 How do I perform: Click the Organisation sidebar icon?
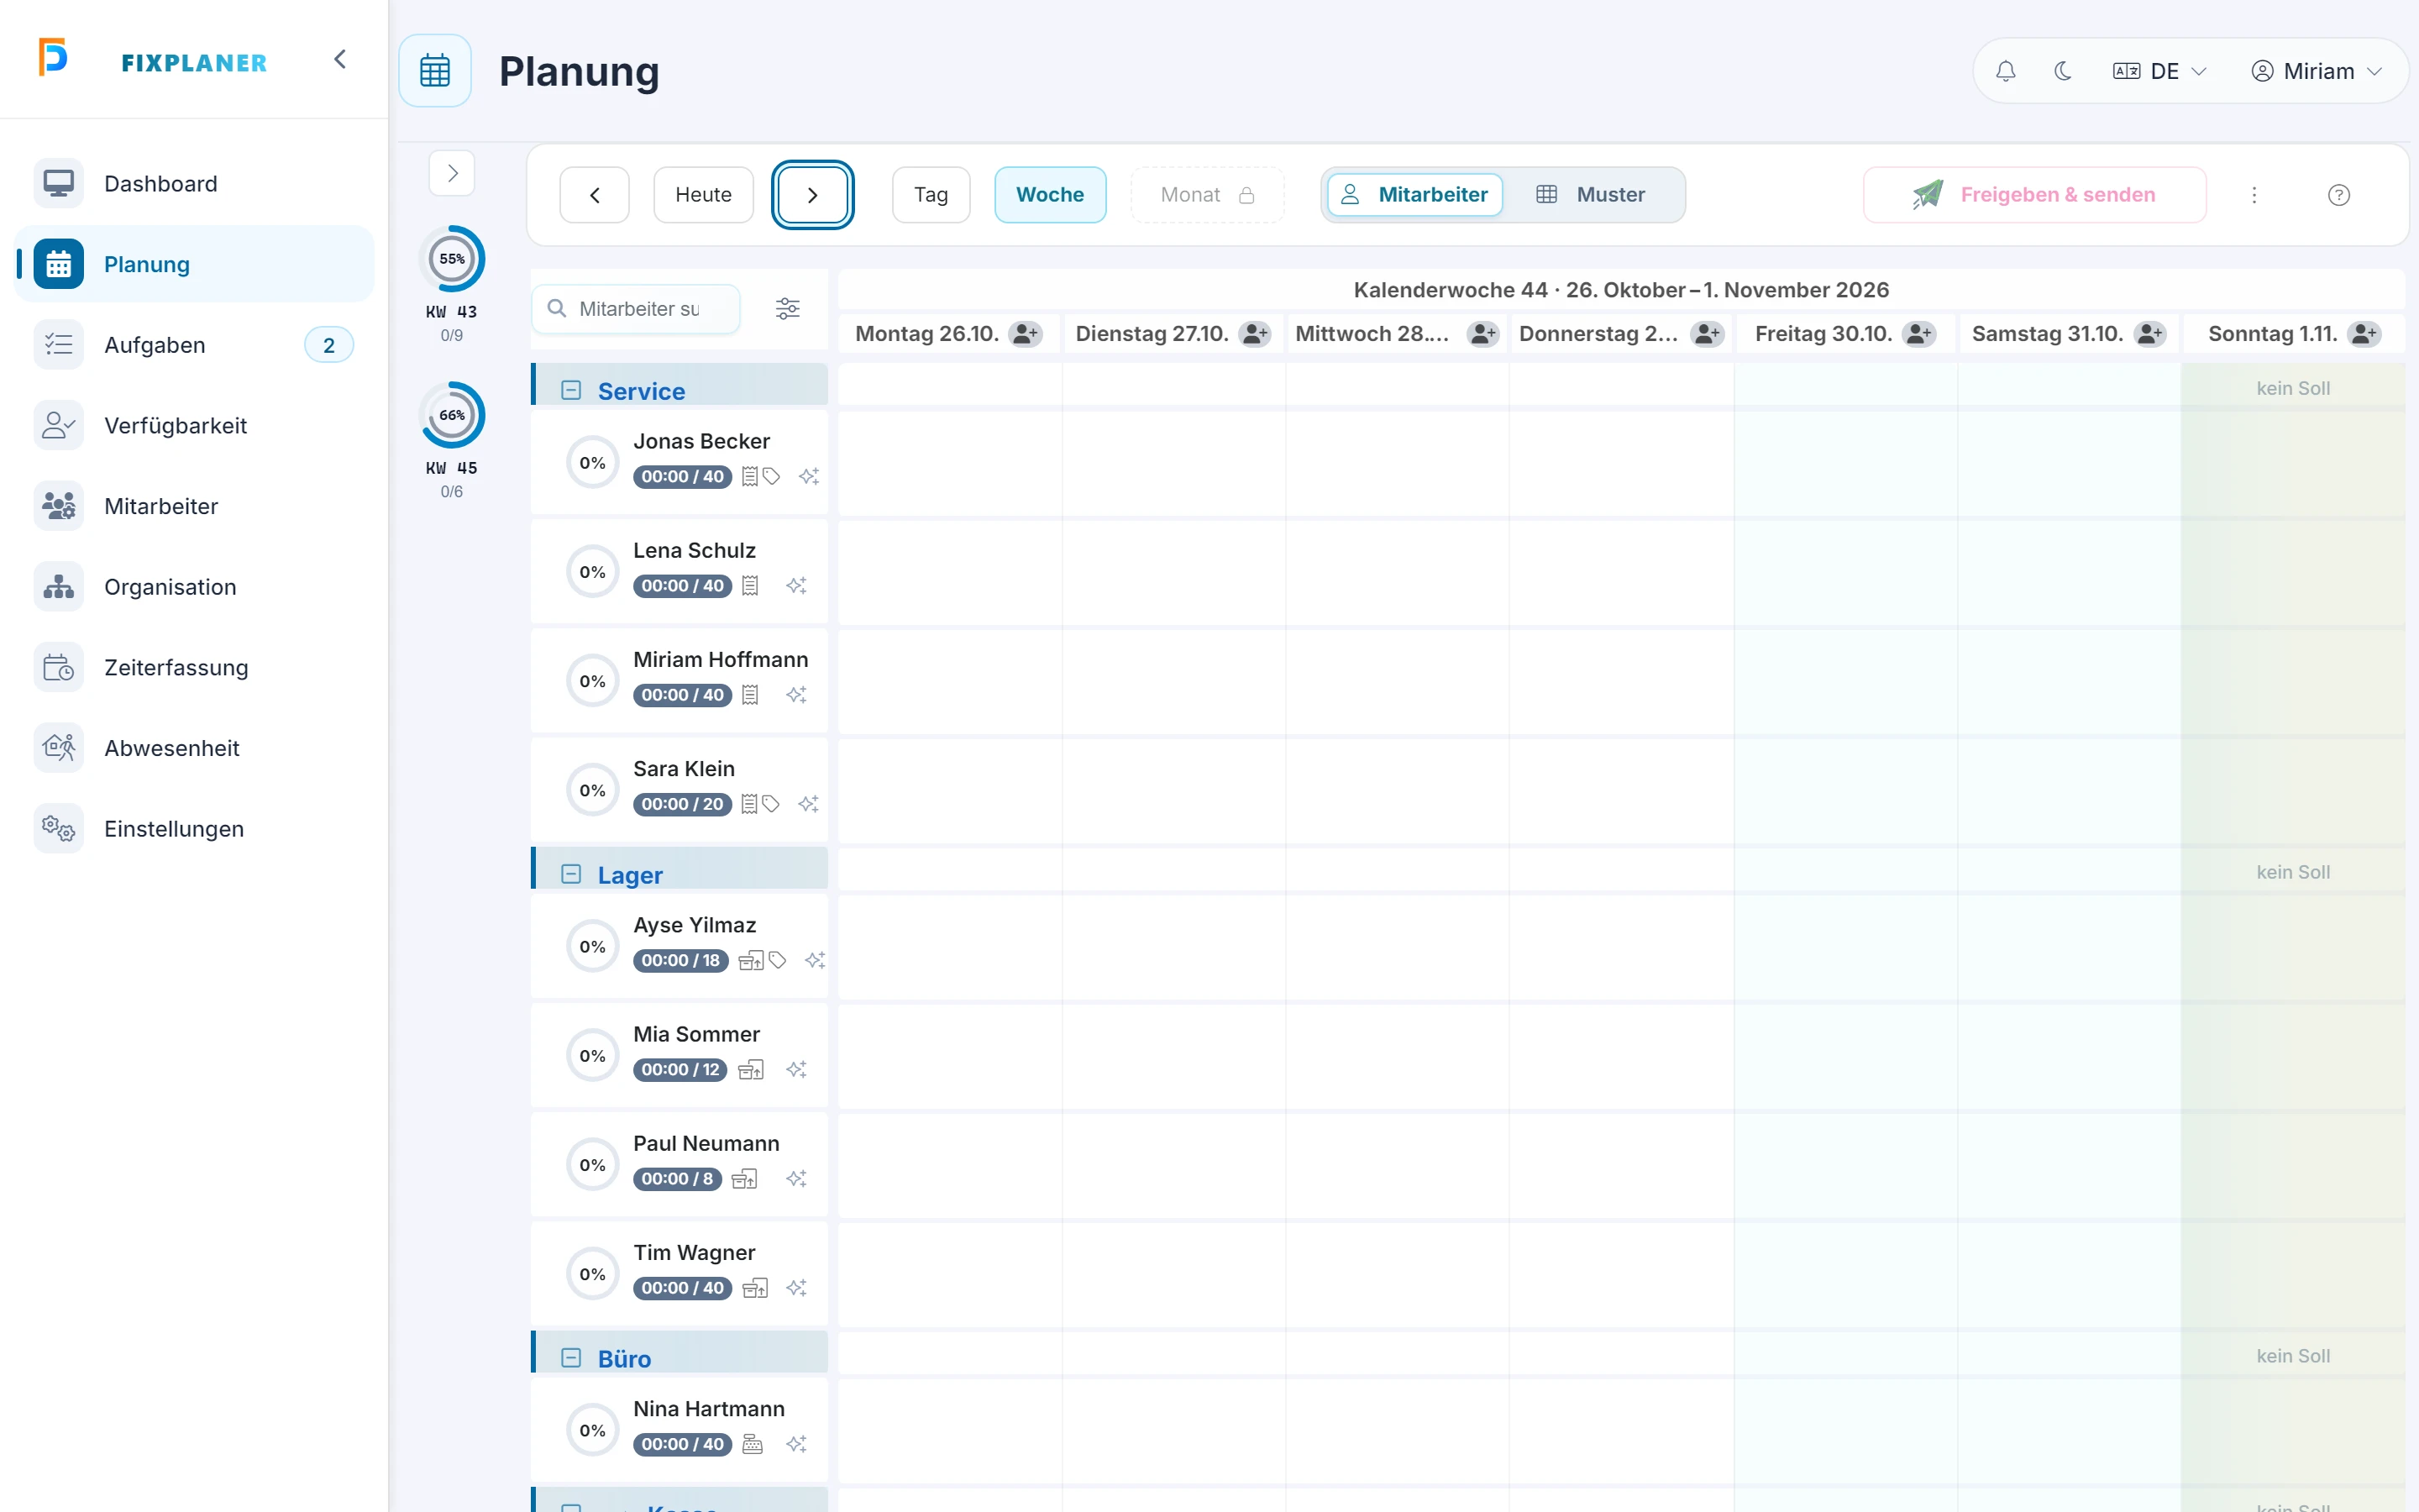click(58, 587)
